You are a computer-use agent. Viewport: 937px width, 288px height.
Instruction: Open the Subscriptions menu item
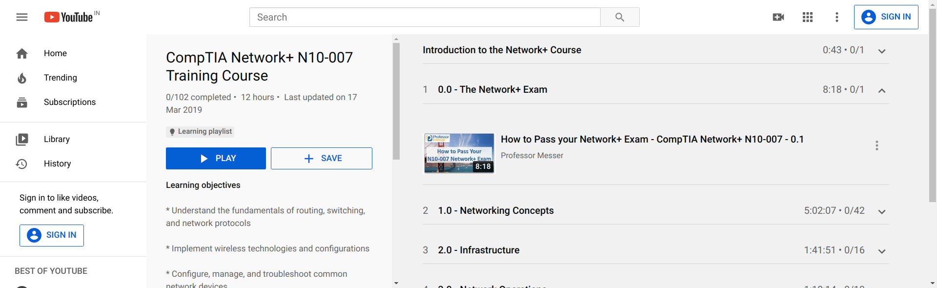point(73,102)
